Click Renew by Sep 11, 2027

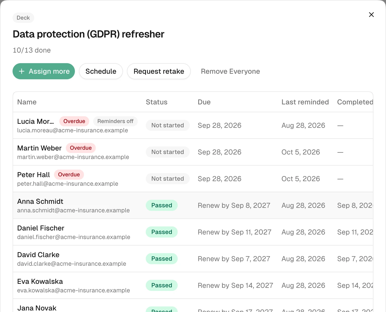[234, 232]
